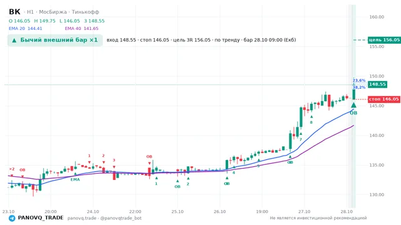Image resolution: width=401 pixels, height=225 pixels.
Task: Click the EMA 40 141.65 legend entry
Action: 81,29
